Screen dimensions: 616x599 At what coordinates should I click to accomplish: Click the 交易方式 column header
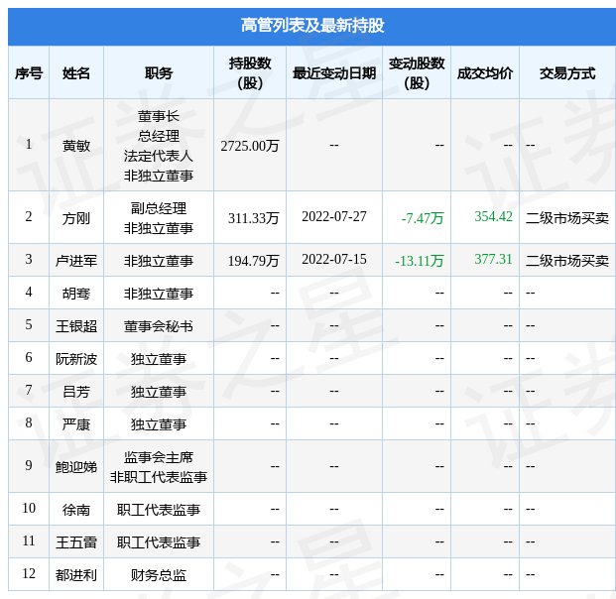(567, 73)
